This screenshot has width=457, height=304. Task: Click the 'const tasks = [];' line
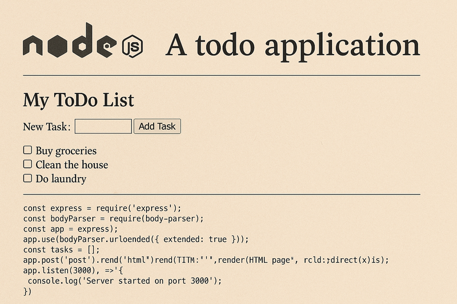[62, 250]
